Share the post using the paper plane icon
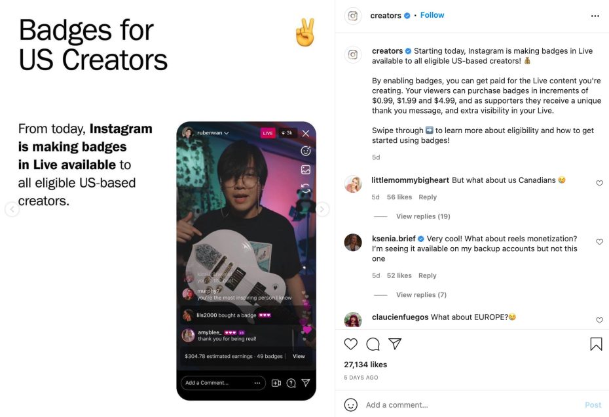This screenshot has height=417, width=609. click(396, 343)
